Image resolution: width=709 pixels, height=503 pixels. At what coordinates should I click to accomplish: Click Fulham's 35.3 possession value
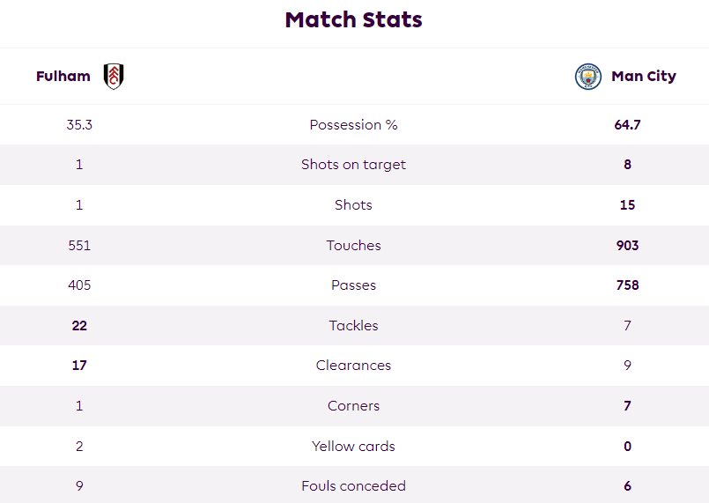pos(79,125)
